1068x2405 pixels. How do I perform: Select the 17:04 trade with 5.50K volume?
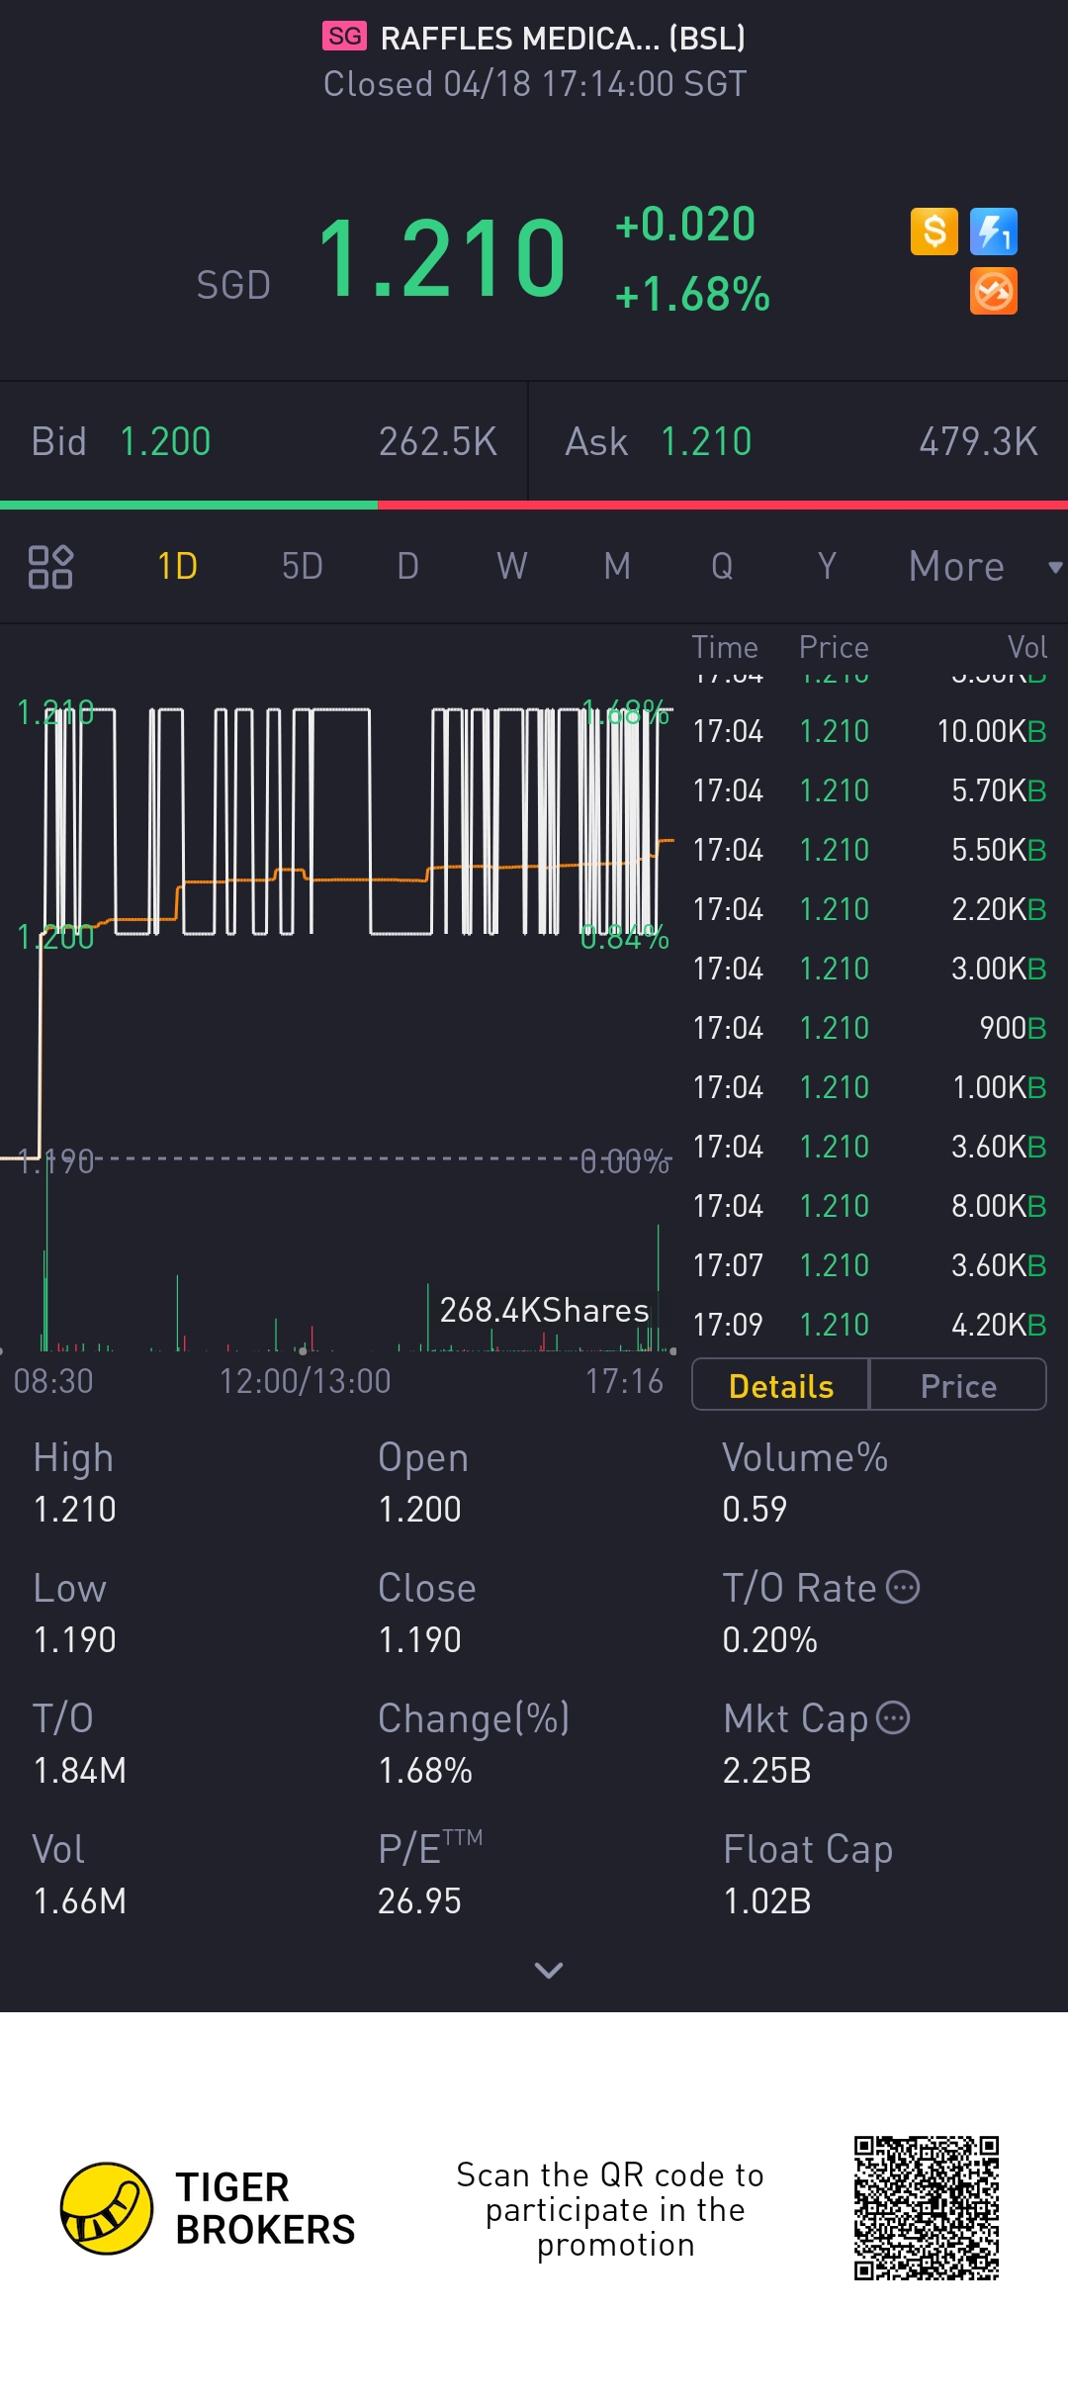click(869, 850)
